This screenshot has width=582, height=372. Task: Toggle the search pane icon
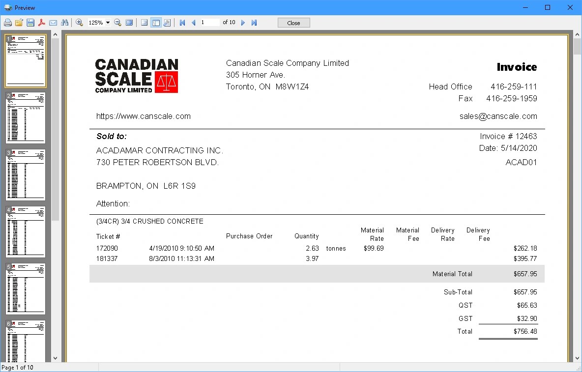[167, 22]
